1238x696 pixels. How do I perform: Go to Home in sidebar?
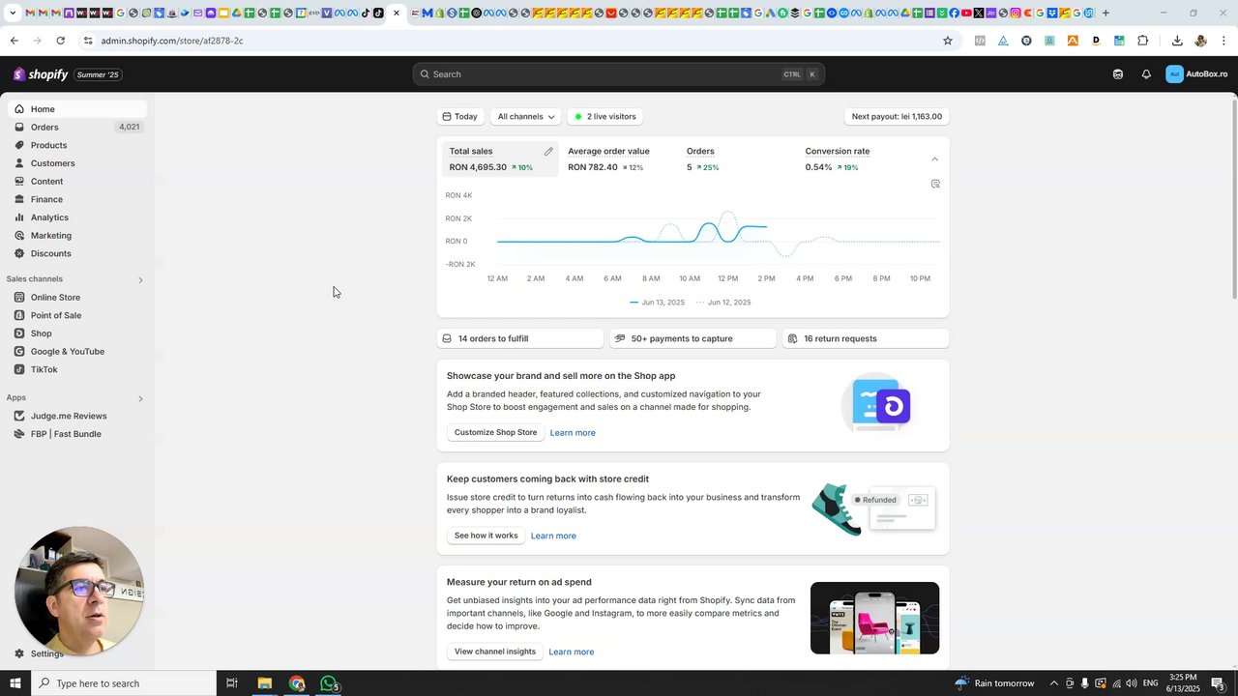click(x=75, y=109)
